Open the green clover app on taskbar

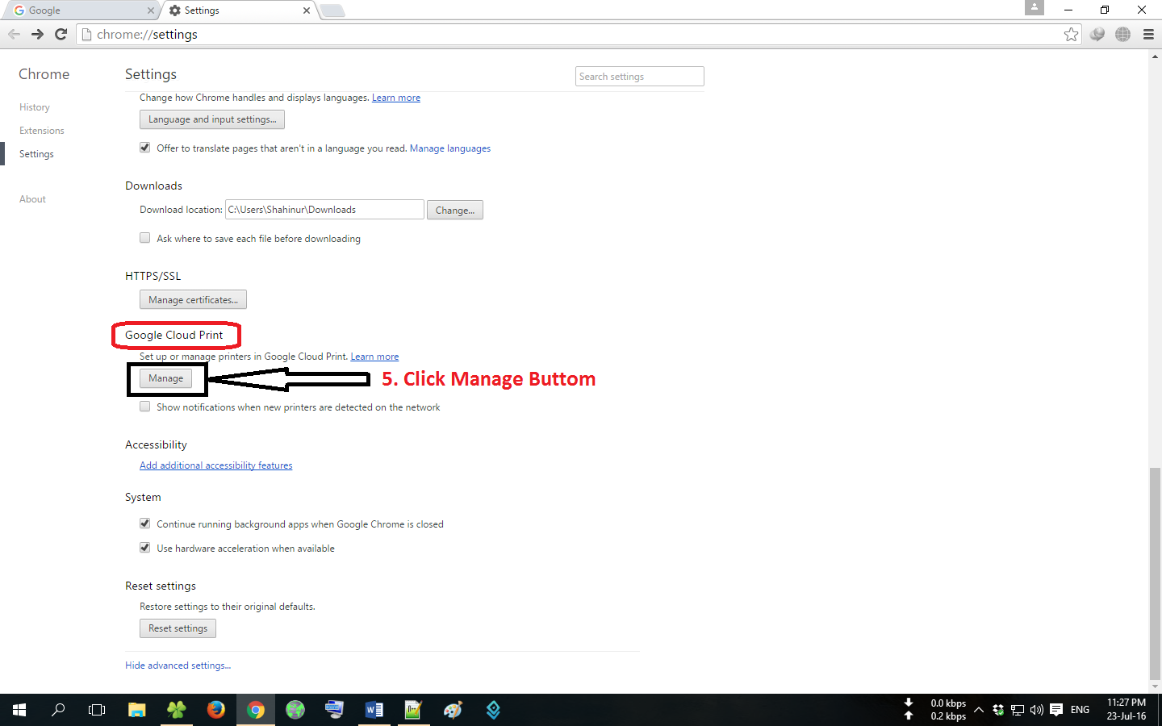[x=176, y=710]
